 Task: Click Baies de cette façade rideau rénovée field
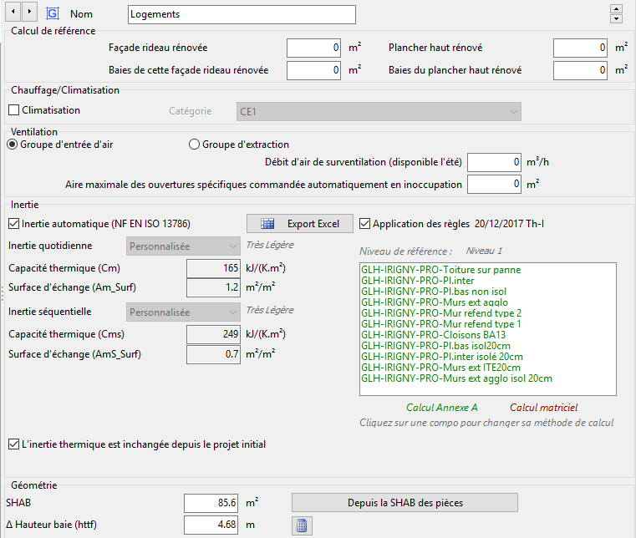coord(313,70)
